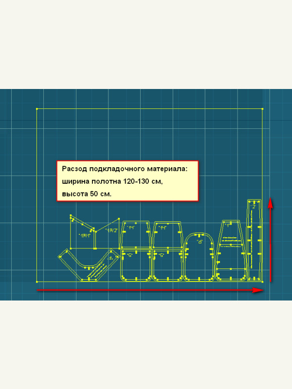This screenshot has height=389, width=292.
Task: Select the 5 piece adjoining piece 6
Action: [167, 265]
